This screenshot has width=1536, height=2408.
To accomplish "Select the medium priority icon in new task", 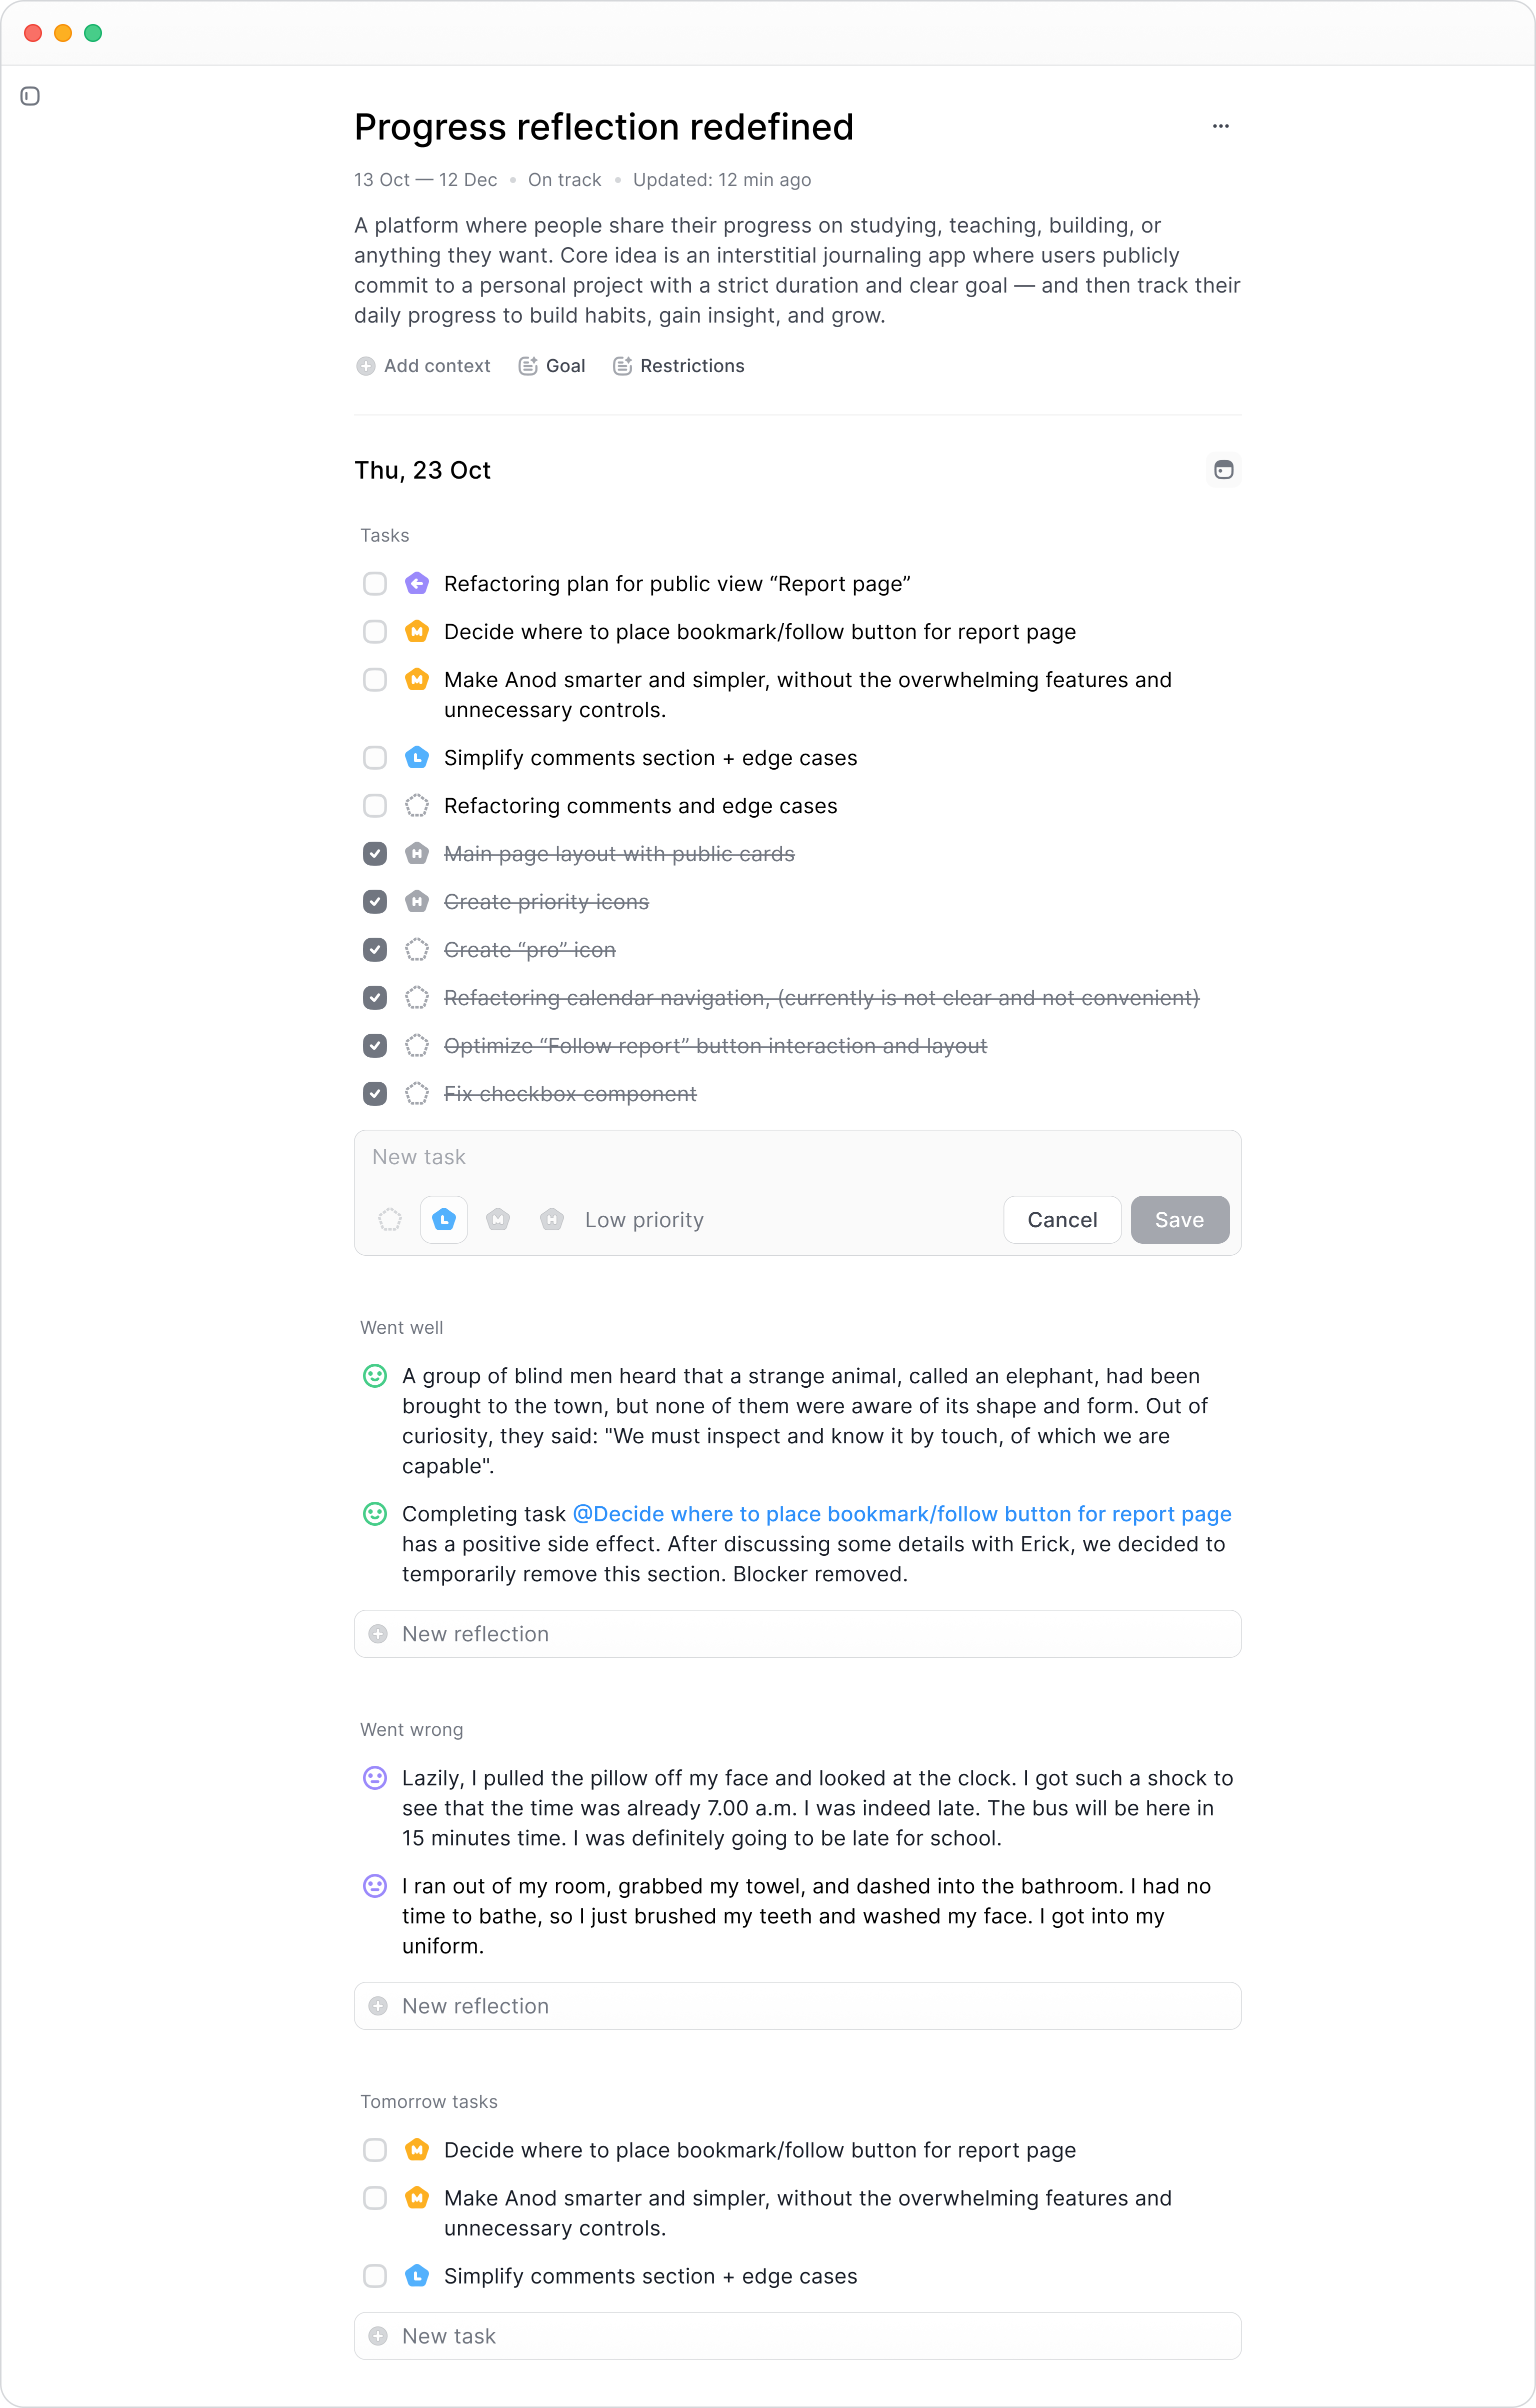I will click(x=498, y=1220).
